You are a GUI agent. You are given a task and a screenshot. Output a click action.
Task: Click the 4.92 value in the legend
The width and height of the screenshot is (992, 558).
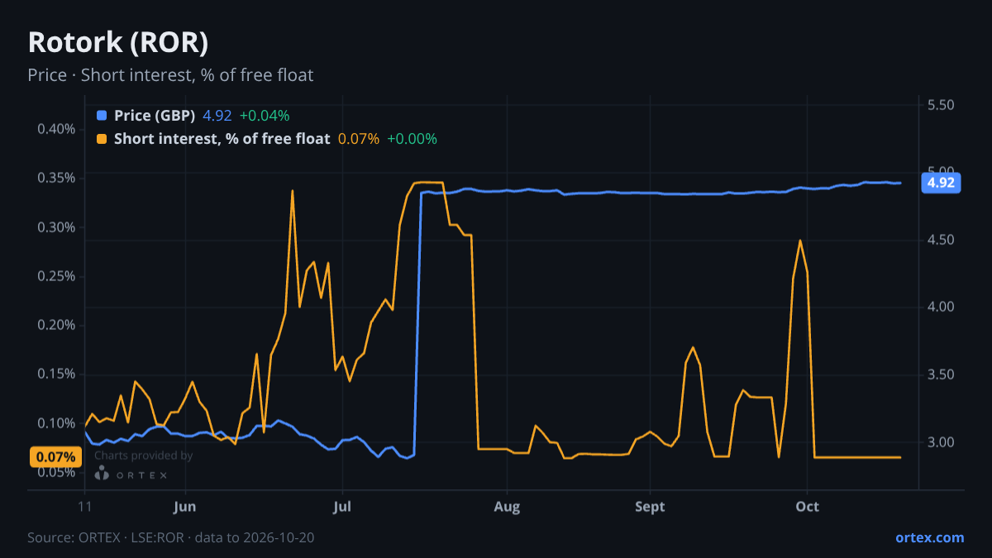coord(217,116)
